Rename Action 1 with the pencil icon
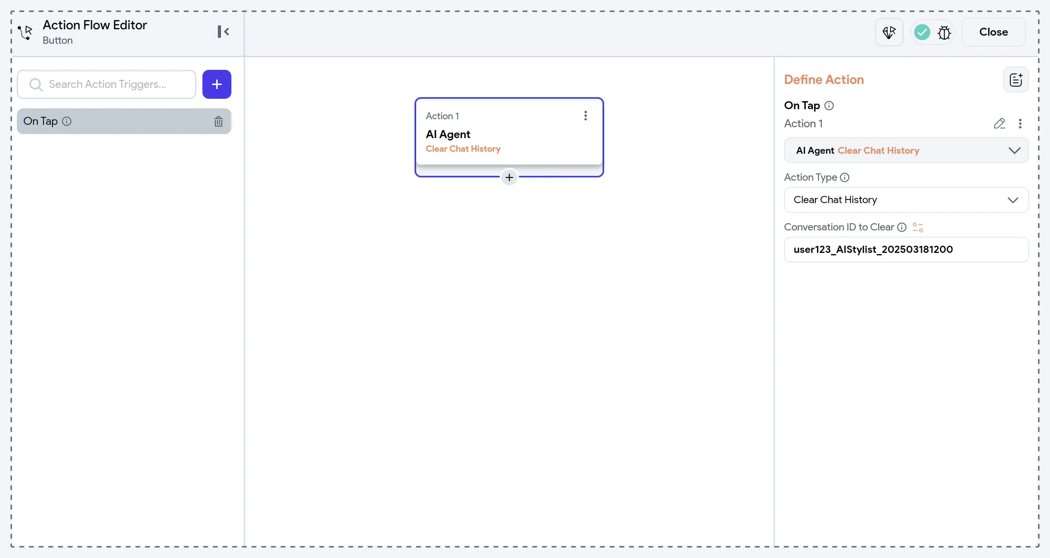The width and height of the screenshot is (1050, 558). click(999, 123)
